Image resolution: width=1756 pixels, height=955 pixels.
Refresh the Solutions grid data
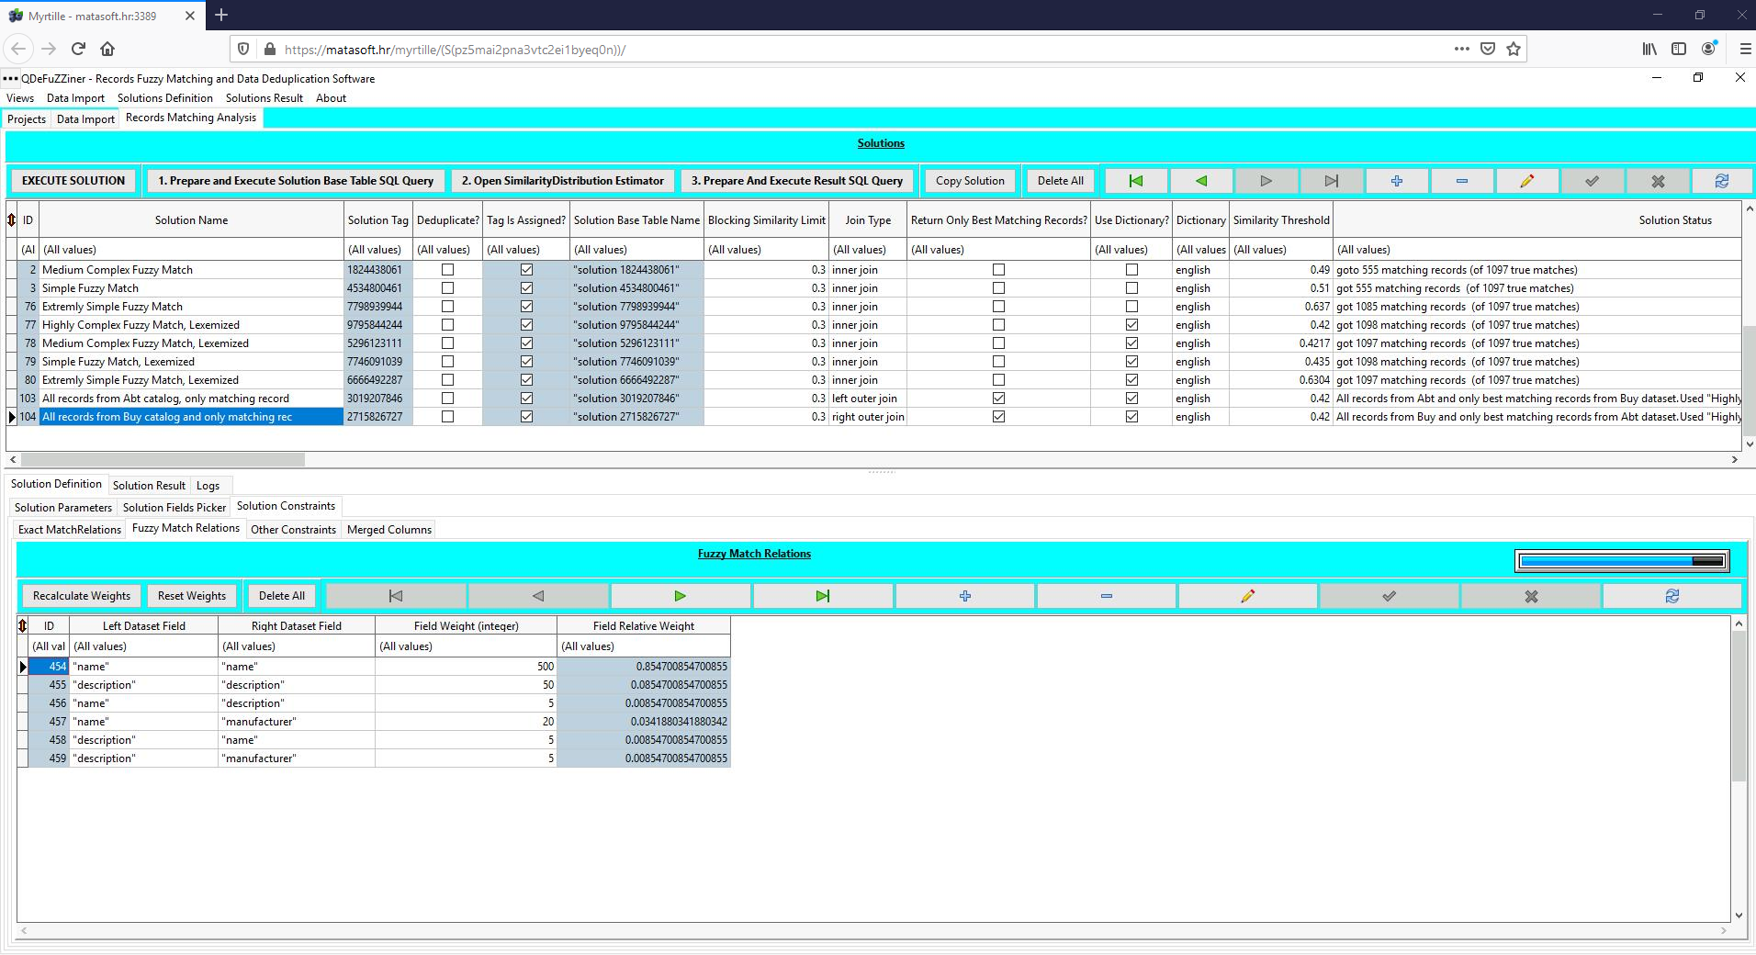coord(1722,181)
